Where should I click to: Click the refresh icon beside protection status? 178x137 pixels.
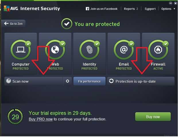111,81
